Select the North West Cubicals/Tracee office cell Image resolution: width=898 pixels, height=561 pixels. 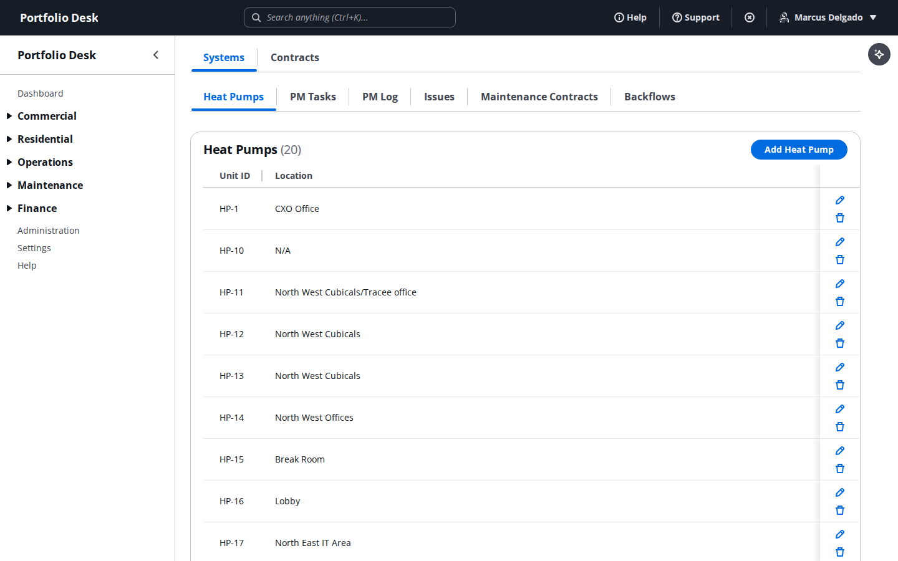pos(345,292)
